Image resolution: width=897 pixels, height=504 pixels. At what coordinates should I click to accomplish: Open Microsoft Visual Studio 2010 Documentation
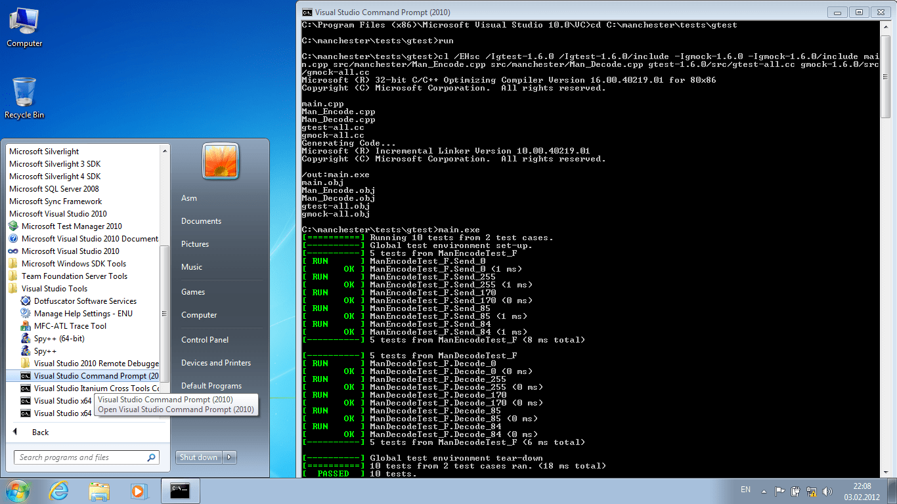[x=83, y=239]
